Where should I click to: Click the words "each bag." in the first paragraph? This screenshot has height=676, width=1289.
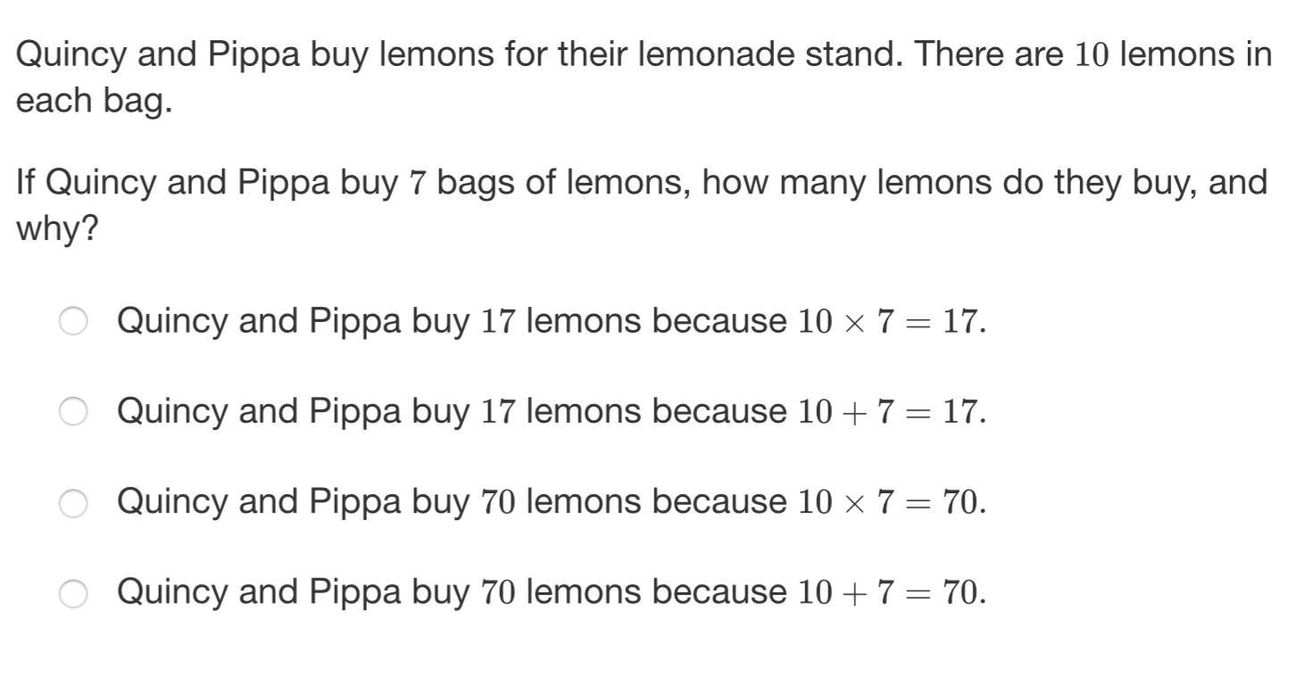(93, 102)
